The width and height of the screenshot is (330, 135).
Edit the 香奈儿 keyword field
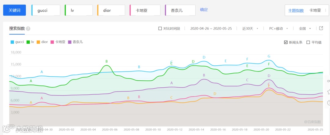click(180, 10)
